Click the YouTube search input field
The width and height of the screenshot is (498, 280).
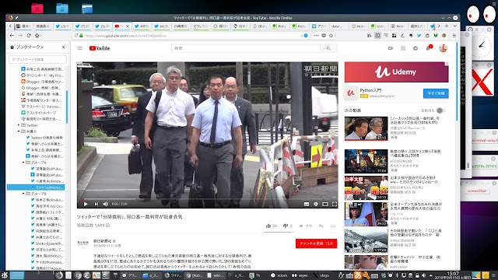pos(246,48)
